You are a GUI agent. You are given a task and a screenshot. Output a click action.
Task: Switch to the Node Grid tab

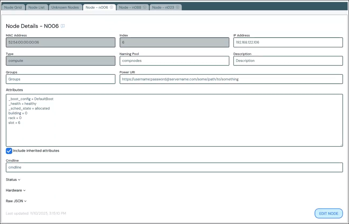click(x=13, y=7)
